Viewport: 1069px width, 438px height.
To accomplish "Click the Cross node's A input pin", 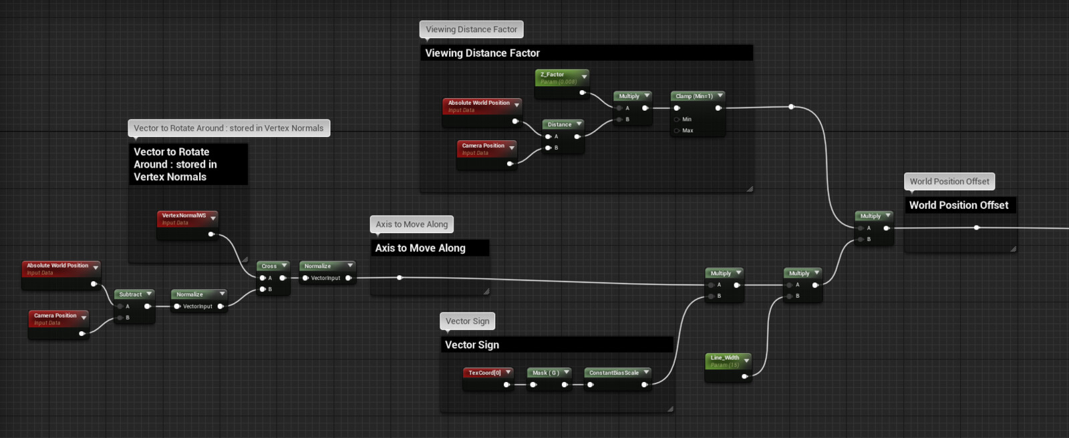I will 263,278.
